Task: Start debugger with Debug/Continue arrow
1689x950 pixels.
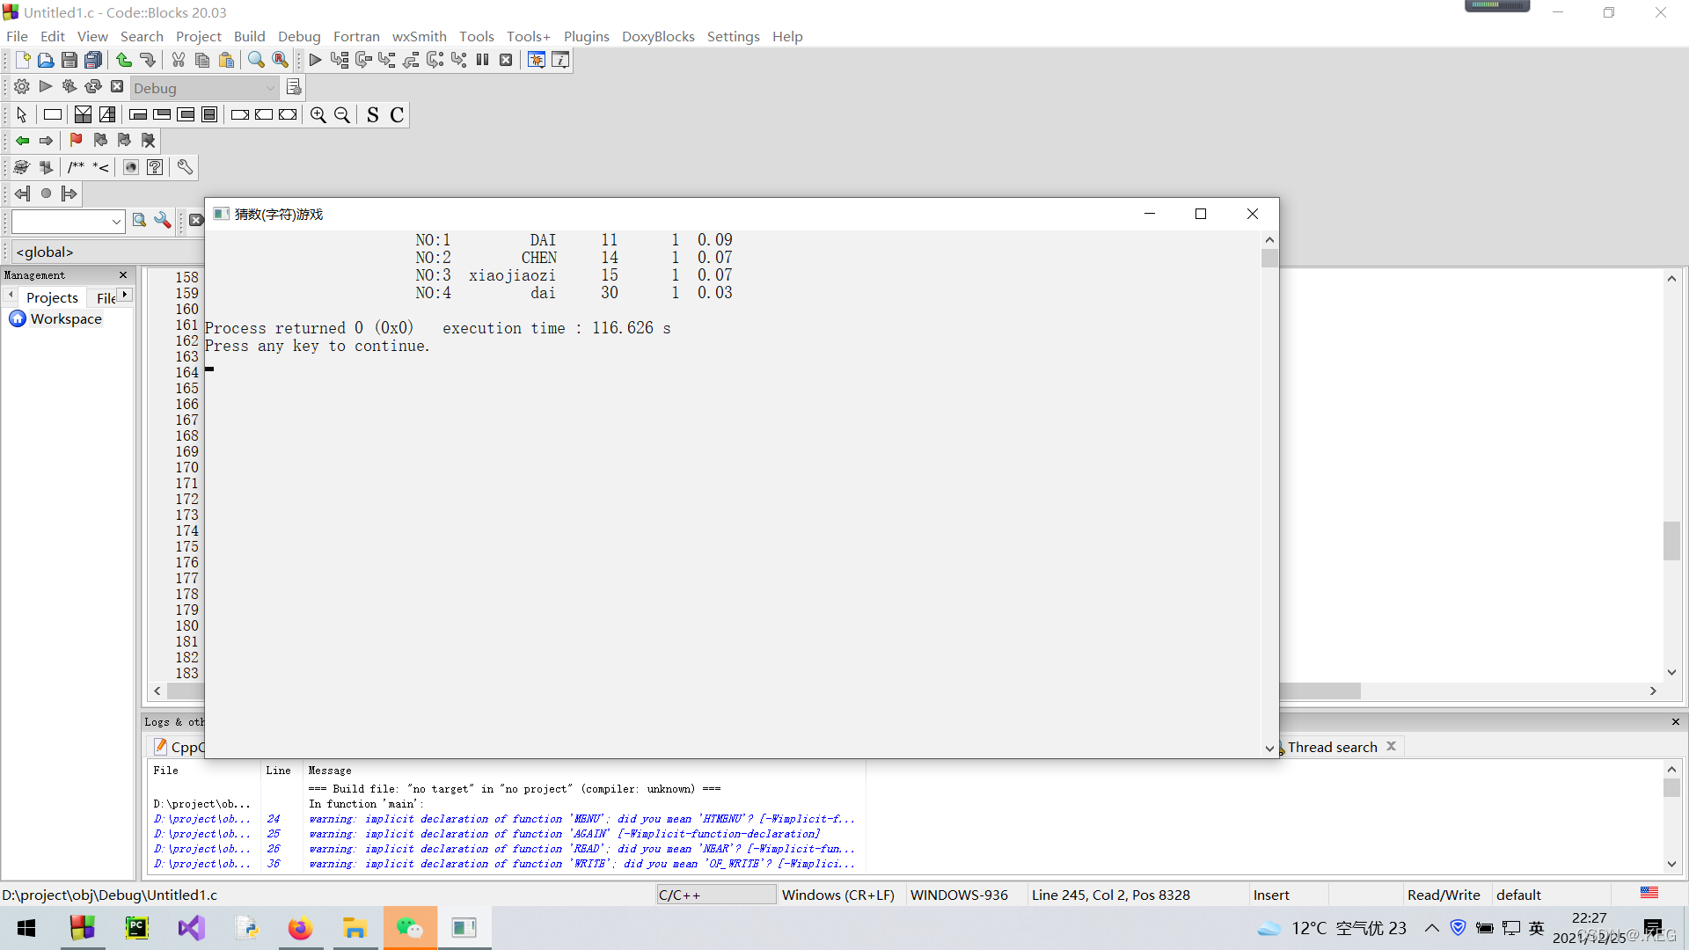Action: click(x=315, y=60)
